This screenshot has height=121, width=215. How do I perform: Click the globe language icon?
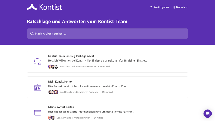pos(174,7)
